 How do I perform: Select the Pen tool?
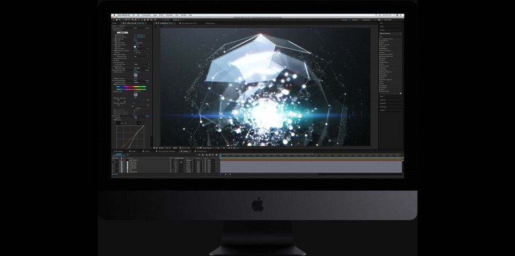(135, 20)
